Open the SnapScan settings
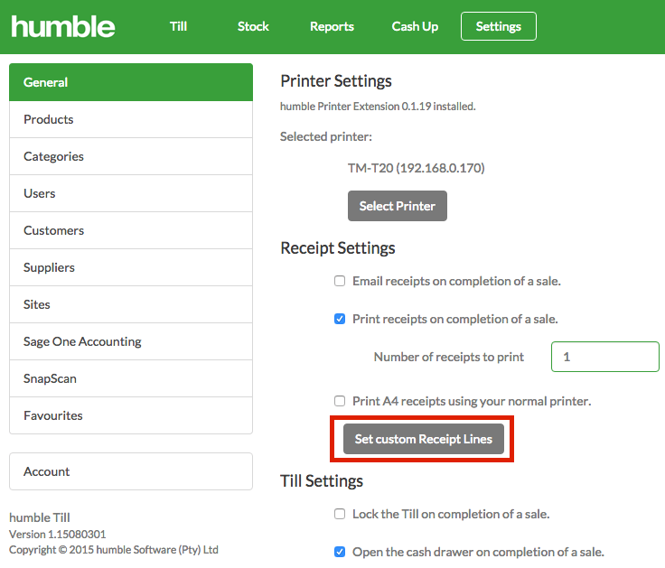Screen dimensions: 665x568 [131, 378]
